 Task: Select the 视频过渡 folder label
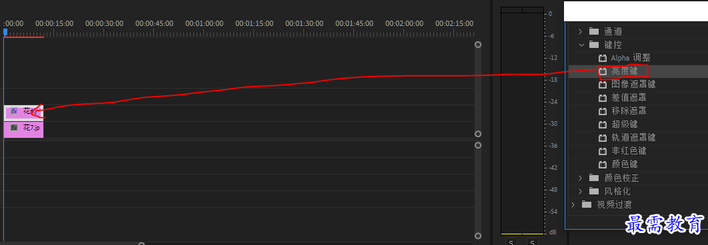[x=614, y=204]
